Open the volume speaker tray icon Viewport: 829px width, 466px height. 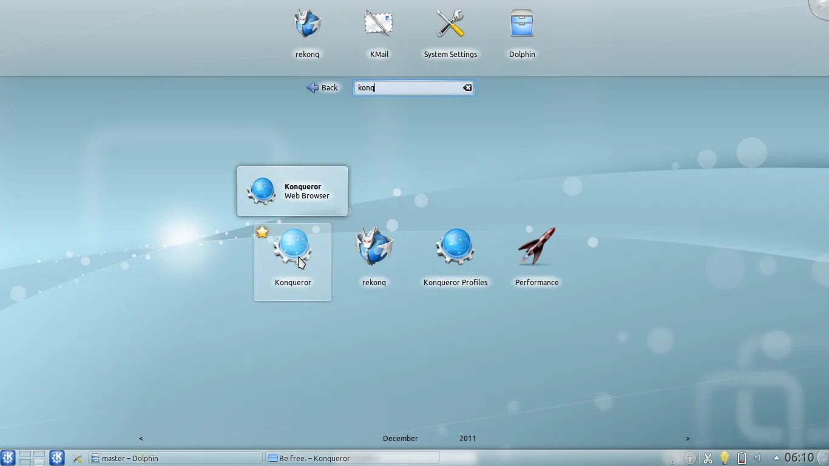click(757, 458)
